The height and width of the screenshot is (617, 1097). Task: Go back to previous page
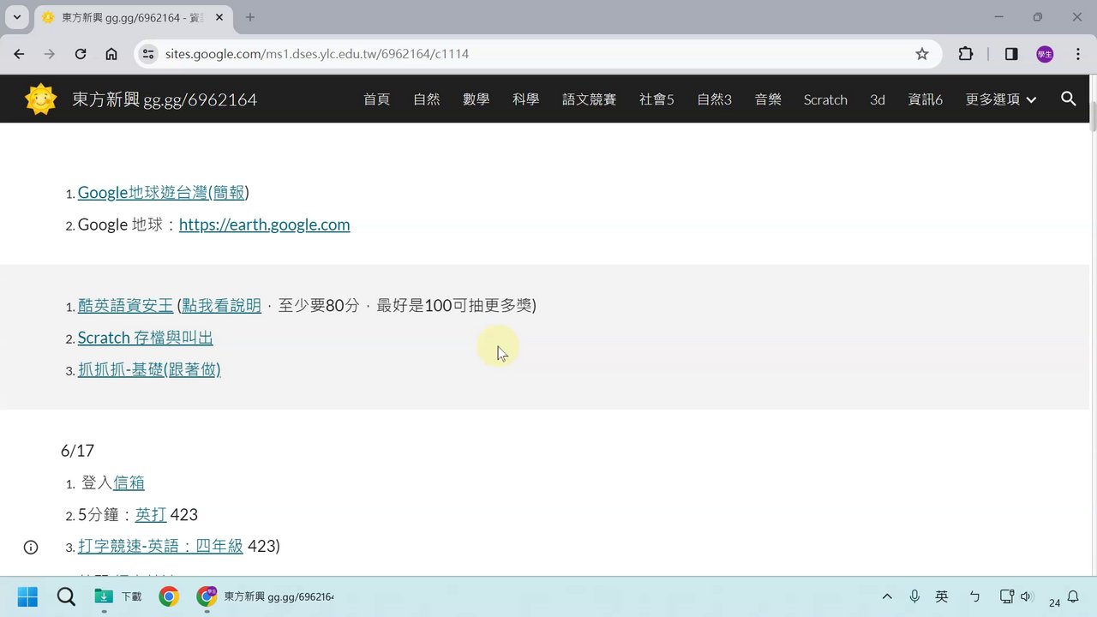coord(19,54)
